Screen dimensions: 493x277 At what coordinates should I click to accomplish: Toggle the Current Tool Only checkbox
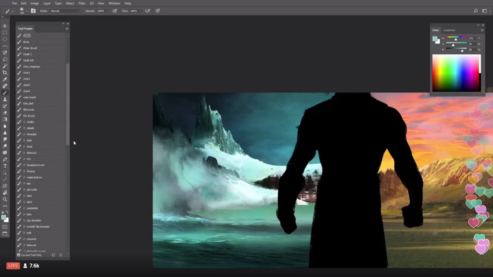[x=19, y=255]
